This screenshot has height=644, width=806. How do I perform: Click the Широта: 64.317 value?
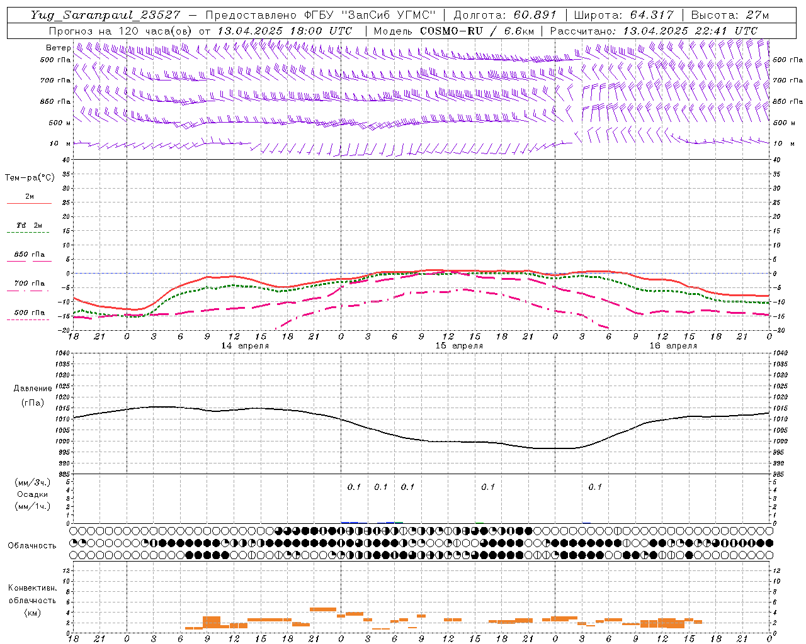tap(623, 15)
